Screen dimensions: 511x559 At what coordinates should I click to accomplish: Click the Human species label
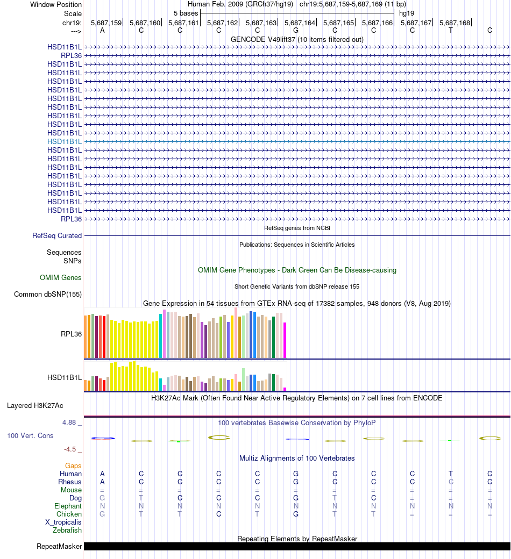70,474
